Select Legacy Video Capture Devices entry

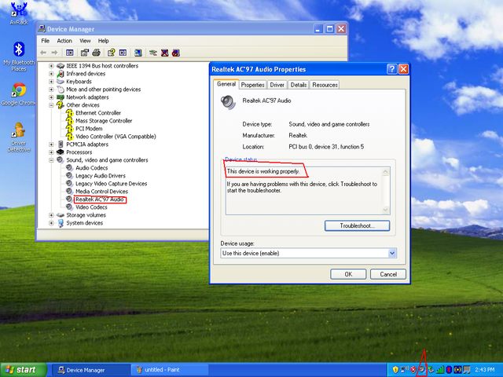(x=111, y=184)
